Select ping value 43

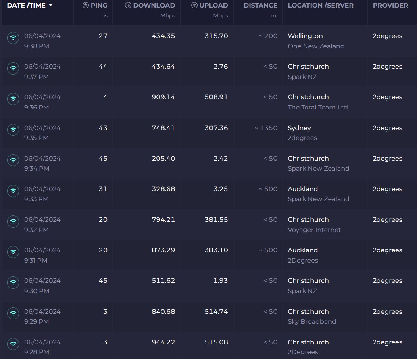click(103, 128)
